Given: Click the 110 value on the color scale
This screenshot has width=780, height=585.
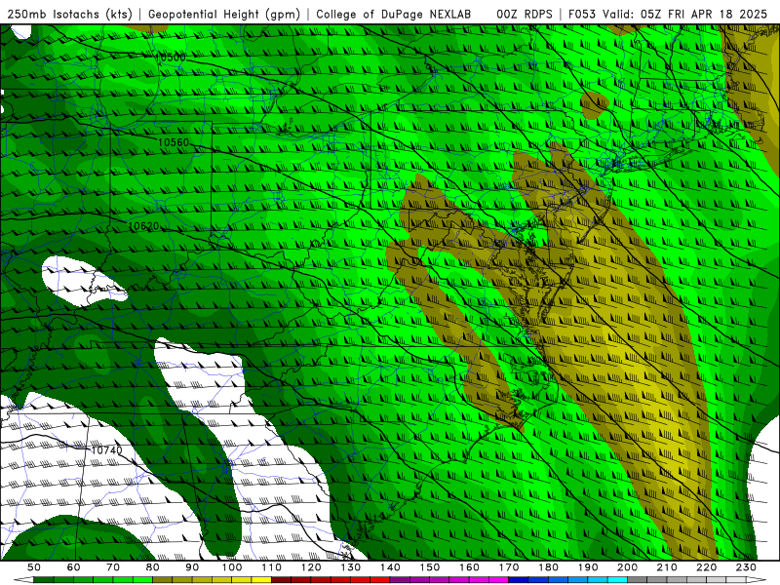Looking at the screenshot, I should (272, 567).
